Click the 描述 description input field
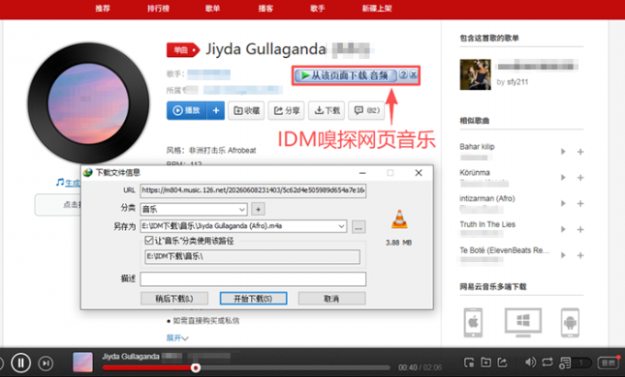 point(253,279)
